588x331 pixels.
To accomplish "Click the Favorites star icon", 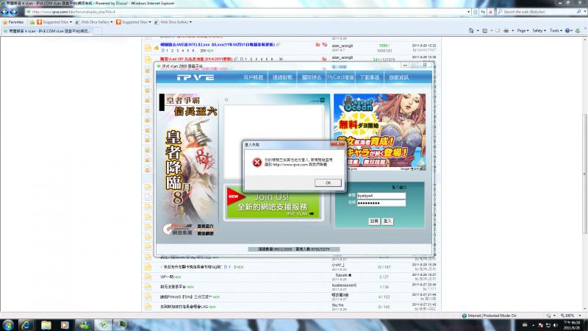I will pos(4,22).
